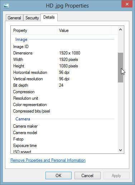Click the Bit depth value 24

(61, 85)
